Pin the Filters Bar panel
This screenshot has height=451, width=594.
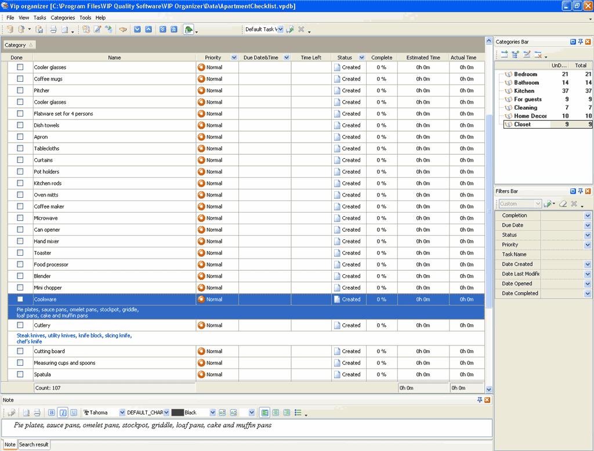pos(580,191)
